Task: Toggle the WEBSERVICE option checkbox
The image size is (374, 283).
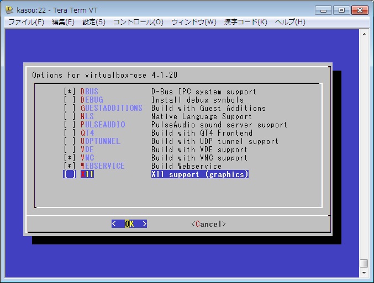Action: point(70,166)
